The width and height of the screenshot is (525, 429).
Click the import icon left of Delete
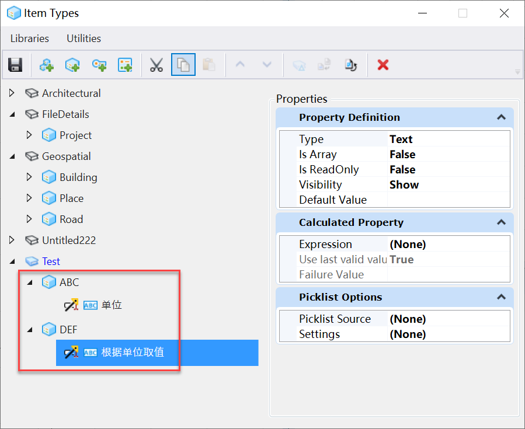(351, 65)
